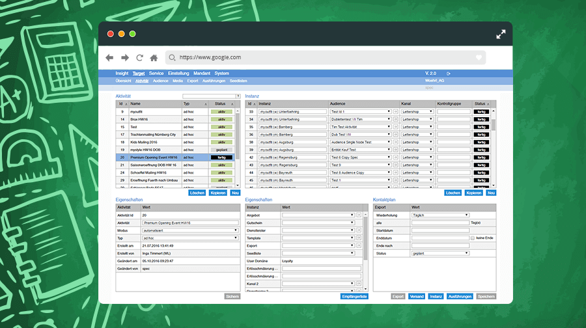Bookmark page with the heart icon

tap(479, 57)
